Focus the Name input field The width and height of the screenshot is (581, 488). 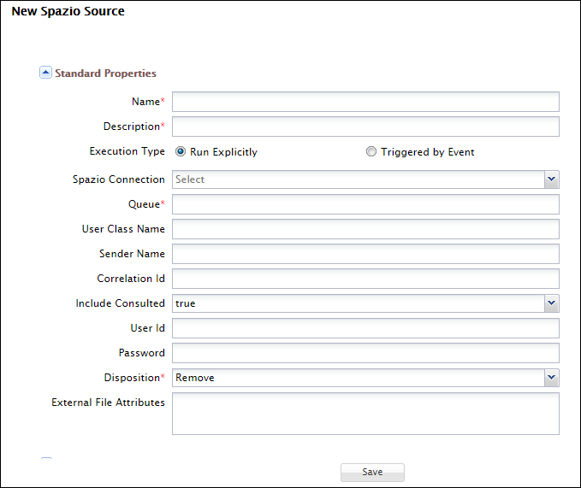(x=365, y=102)
